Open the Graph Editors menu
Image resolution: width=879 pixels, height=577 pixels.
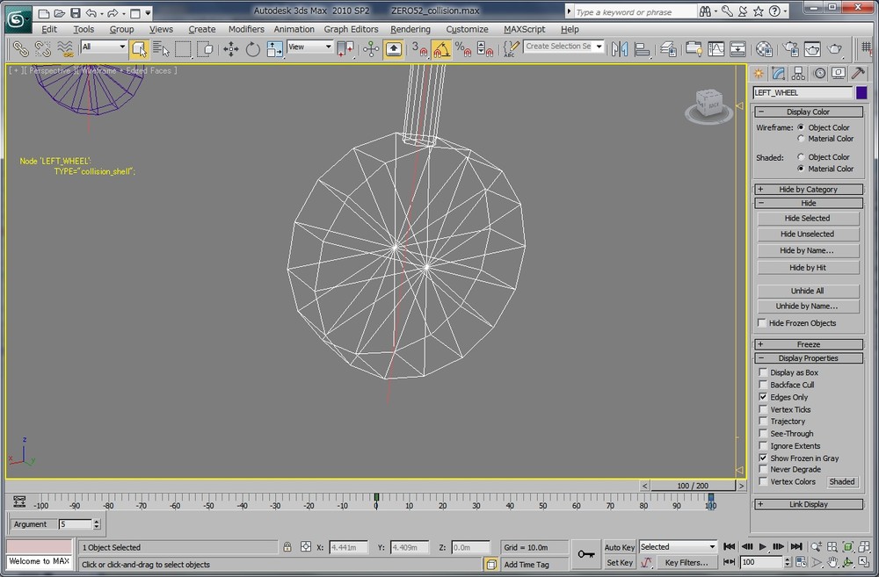pyautogui.click(x=351, y=29)
